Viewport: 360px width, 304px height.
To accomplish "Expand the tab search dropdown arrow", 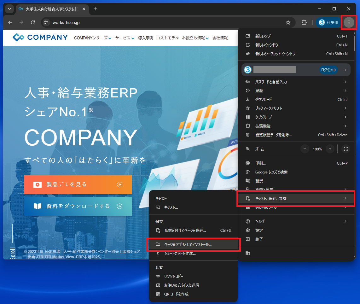I will pyautogui.click(x=9, y=9).
